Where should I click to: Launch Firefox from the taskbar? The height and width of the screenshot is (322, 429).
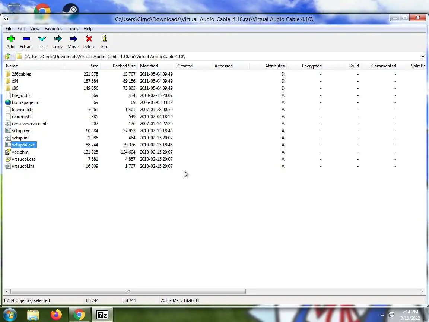[56, 315]
